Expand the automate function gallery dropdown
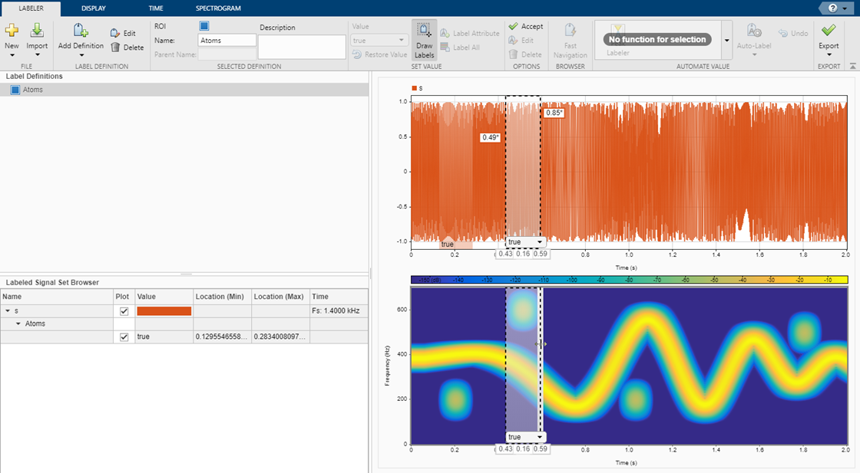Screen dimensions: 860x473 pos(726,40)
